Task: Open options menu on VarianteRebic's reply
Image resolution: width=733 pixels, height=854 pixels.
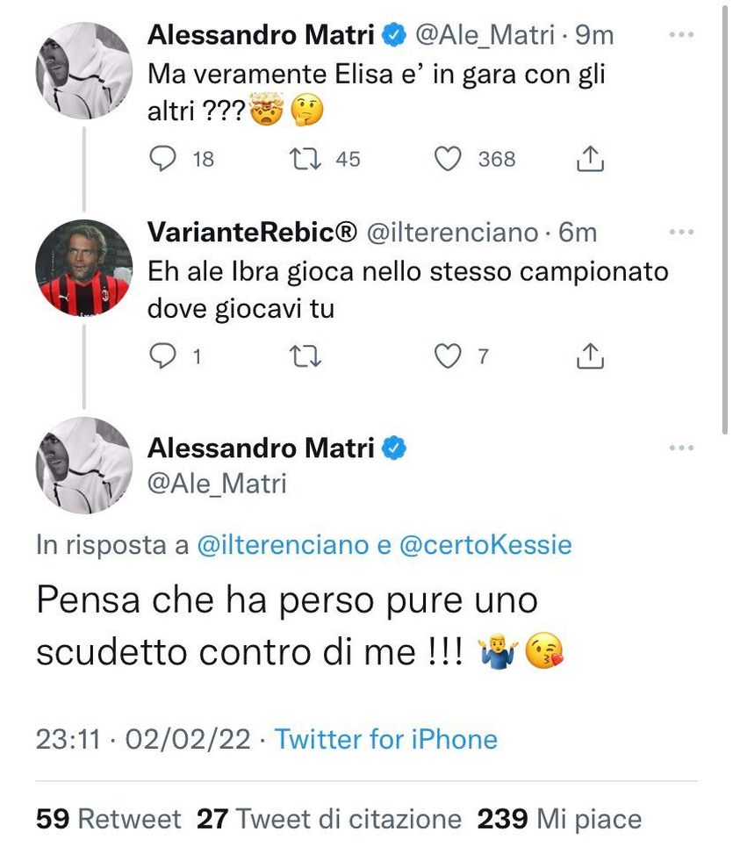Action: point(680,231)
